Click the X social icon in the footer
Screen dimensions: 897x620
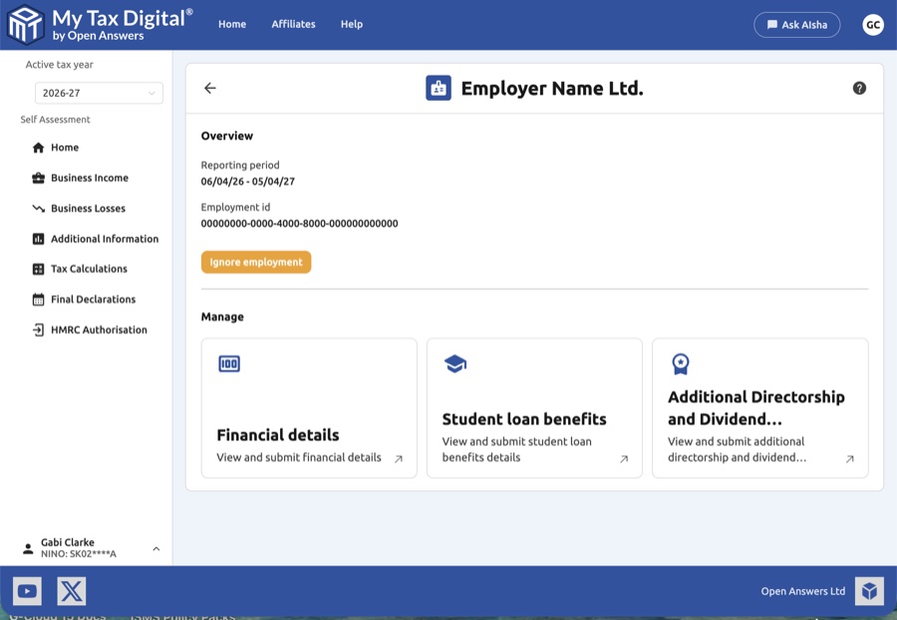[71, 590]
